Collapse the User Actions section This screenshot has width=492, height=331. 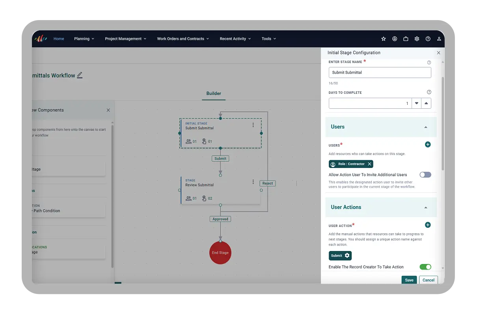tap(425, 208)
